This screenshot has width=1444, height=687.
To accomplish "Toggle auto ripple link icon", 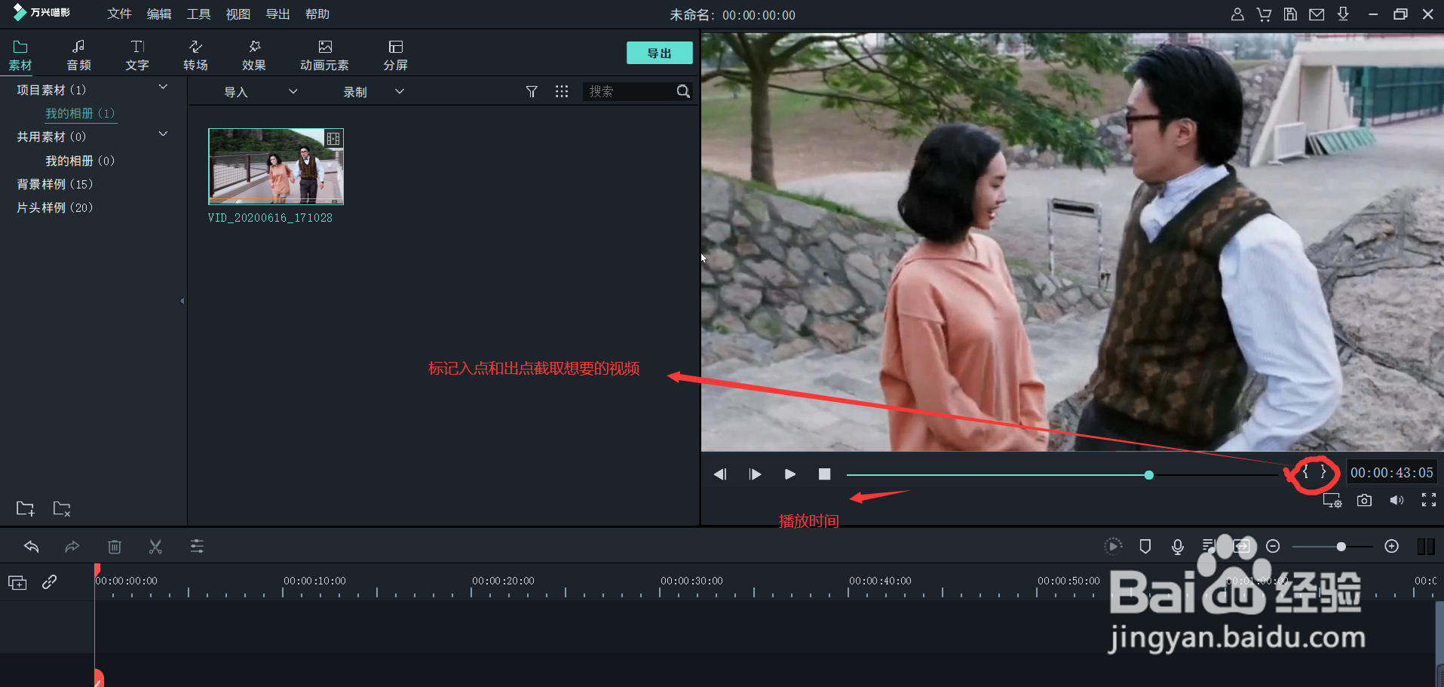I will pyautogui.click(x=50, y=582).
